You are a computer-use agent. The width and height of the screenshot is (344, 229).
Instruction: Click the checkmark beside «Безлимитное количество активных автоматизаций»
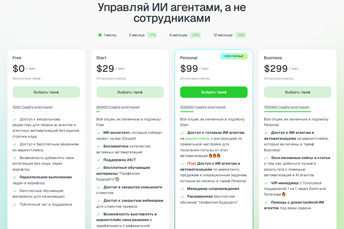point(99,146)
